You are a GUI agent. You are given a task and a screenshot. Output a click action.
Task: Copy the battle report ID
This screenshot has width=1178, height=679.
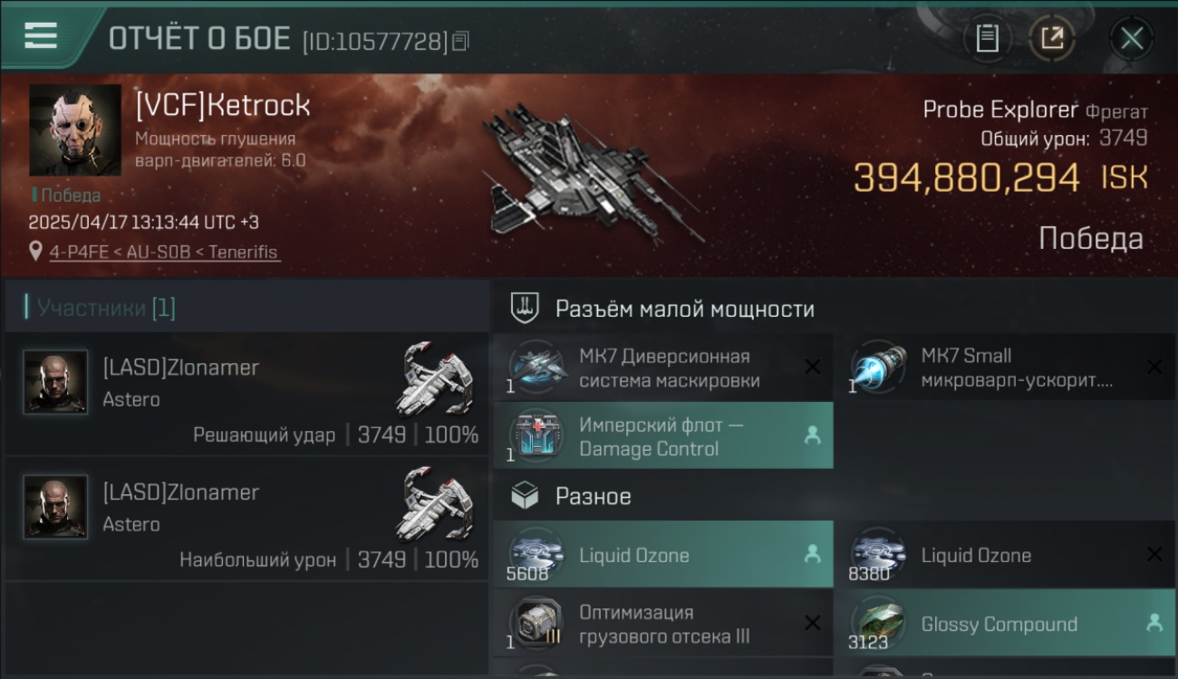pos(460,41)
